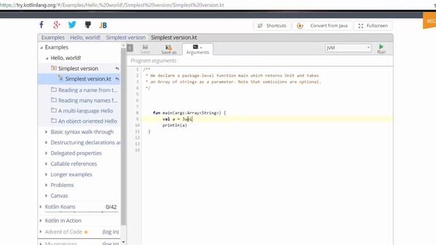The width and height of the screenshot is (436, 245).
Task: Open the Facebook share icon
Action: 42,25
